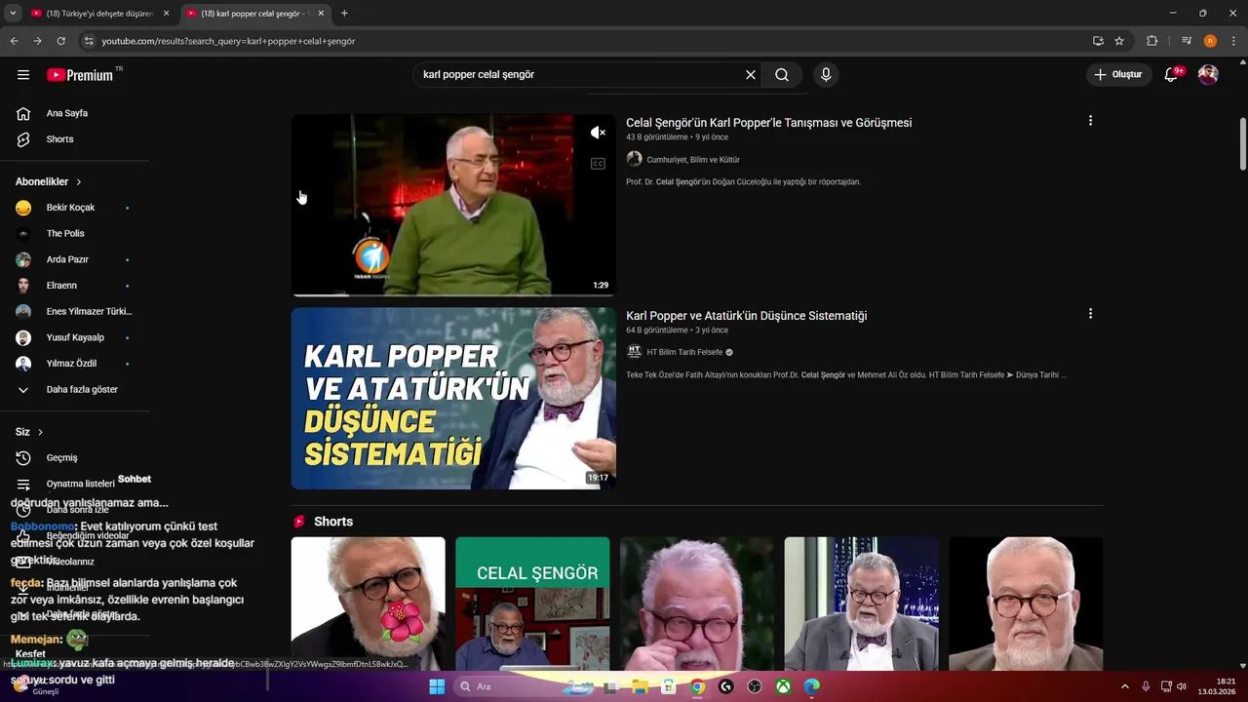This screenshot has height=702, width=1248.
Task: Open the Windows Start menu
Action: tap(437, 686)
